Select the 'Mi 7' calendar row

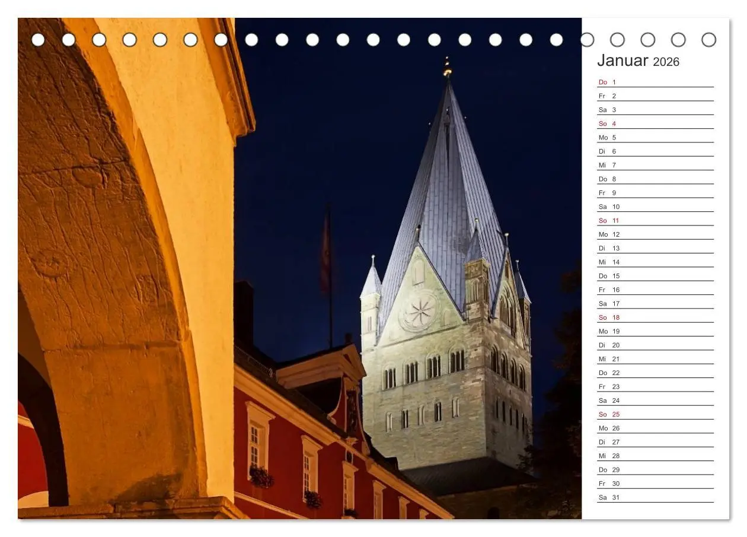click(x=655, y=165)
